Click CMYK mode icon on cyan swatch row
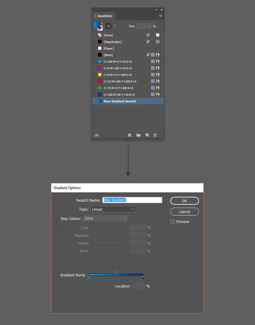 [157, 61]
